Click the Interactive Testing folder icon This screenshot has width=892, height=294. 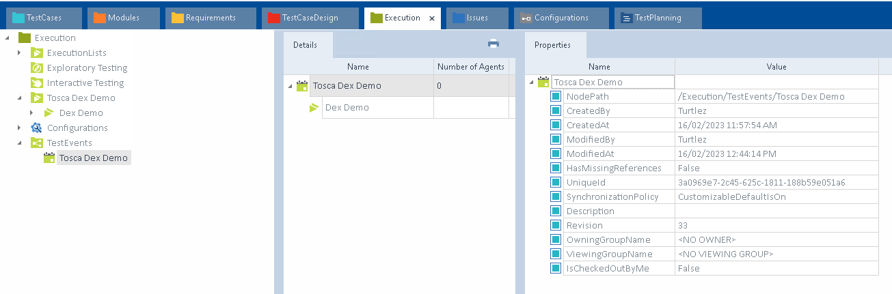[x=37, y=83]
